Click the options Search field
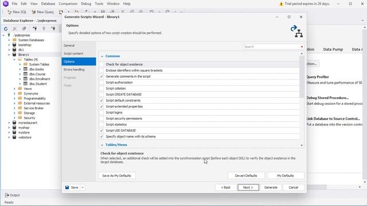The height and width of the screenshot is (206, 367). click(x=271, y=47)
